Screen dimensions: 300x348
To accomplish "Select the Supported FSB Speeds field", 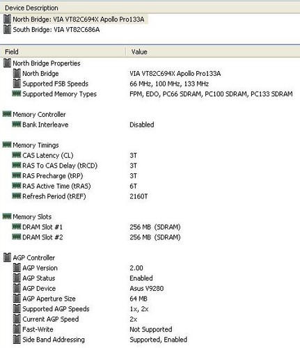I will pyautogui.click(x=55, y=84).
